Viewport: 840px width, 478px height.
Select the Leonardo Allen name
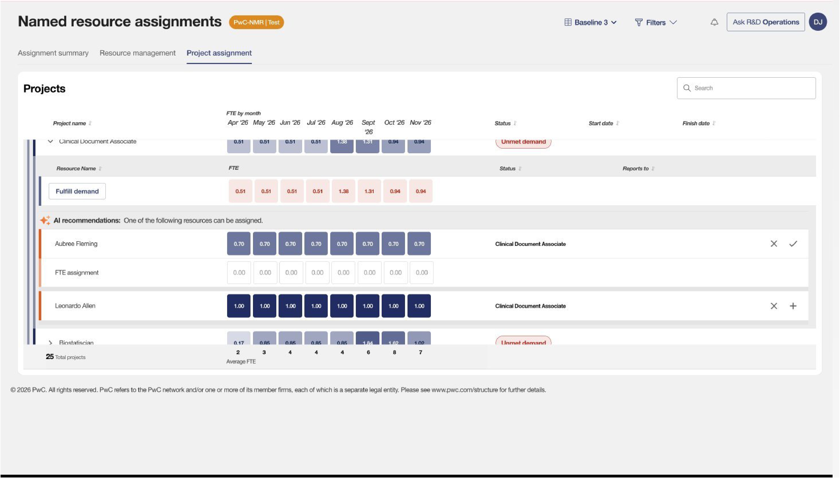tap(75, 306)
